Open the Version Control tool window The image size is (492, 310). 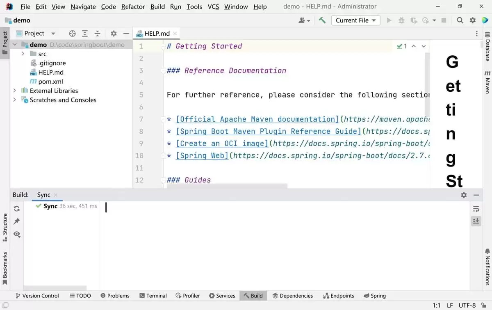coord(37,296)
